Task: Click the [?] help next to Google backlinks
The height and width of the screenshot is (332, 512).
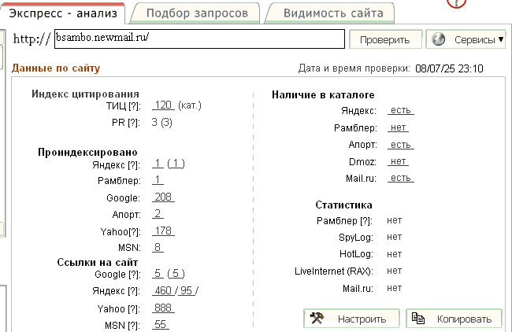Action: 134,275
